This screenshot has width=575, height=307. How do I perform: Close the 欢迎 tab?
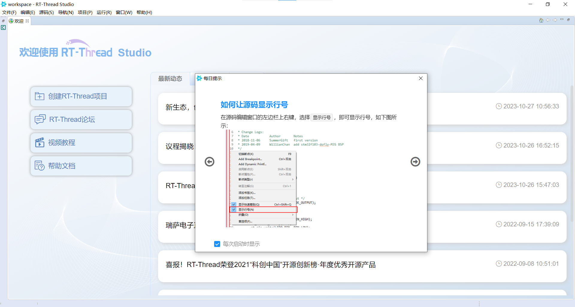pos(27,21)
